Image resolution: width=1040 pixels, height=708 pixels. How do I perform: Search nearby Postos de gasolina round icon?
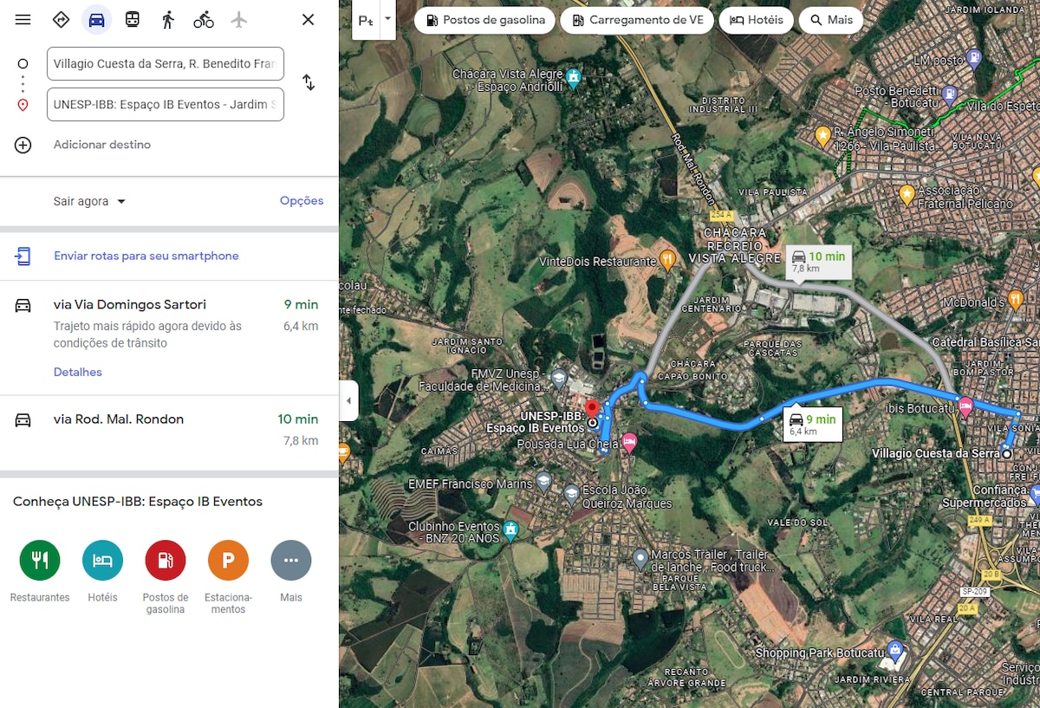(166, 560)
